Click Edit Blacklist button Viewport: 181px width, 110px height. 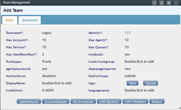(x=109, y=102)
